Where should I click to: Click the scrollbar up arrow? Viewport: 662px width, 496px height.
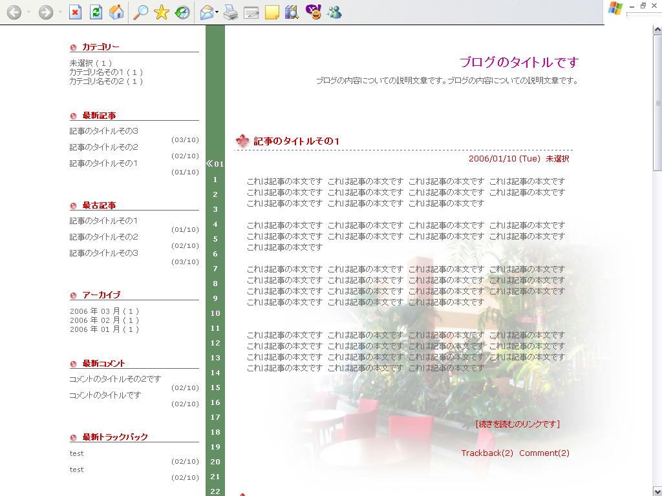[657, 30]
